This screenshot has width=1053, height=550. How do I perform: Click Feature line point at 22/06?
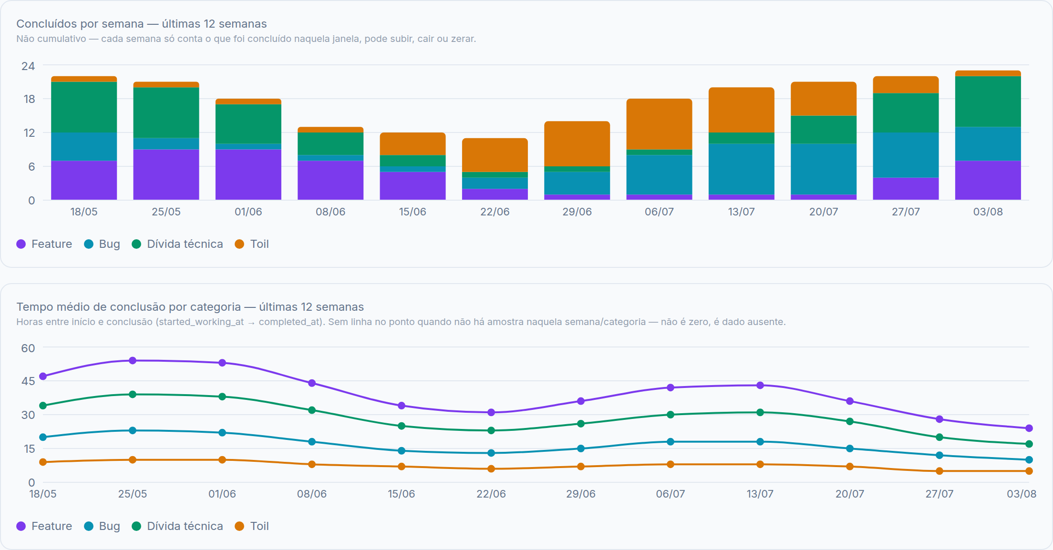(491, 412)
